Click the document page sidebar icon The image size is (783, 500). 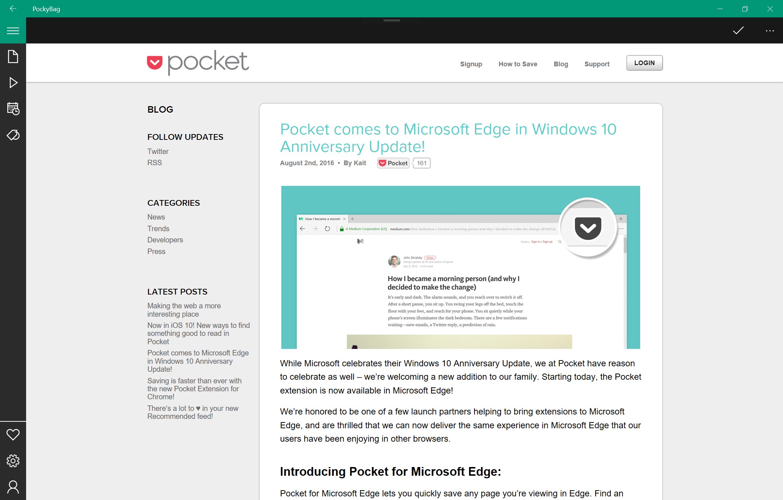coord(13,57)
